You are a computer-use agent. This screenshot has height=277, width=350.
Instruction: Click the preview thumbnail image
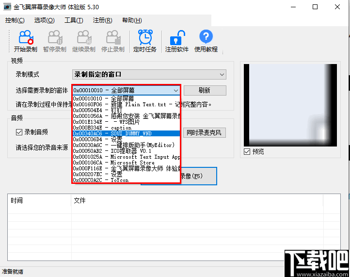point(290,105)
